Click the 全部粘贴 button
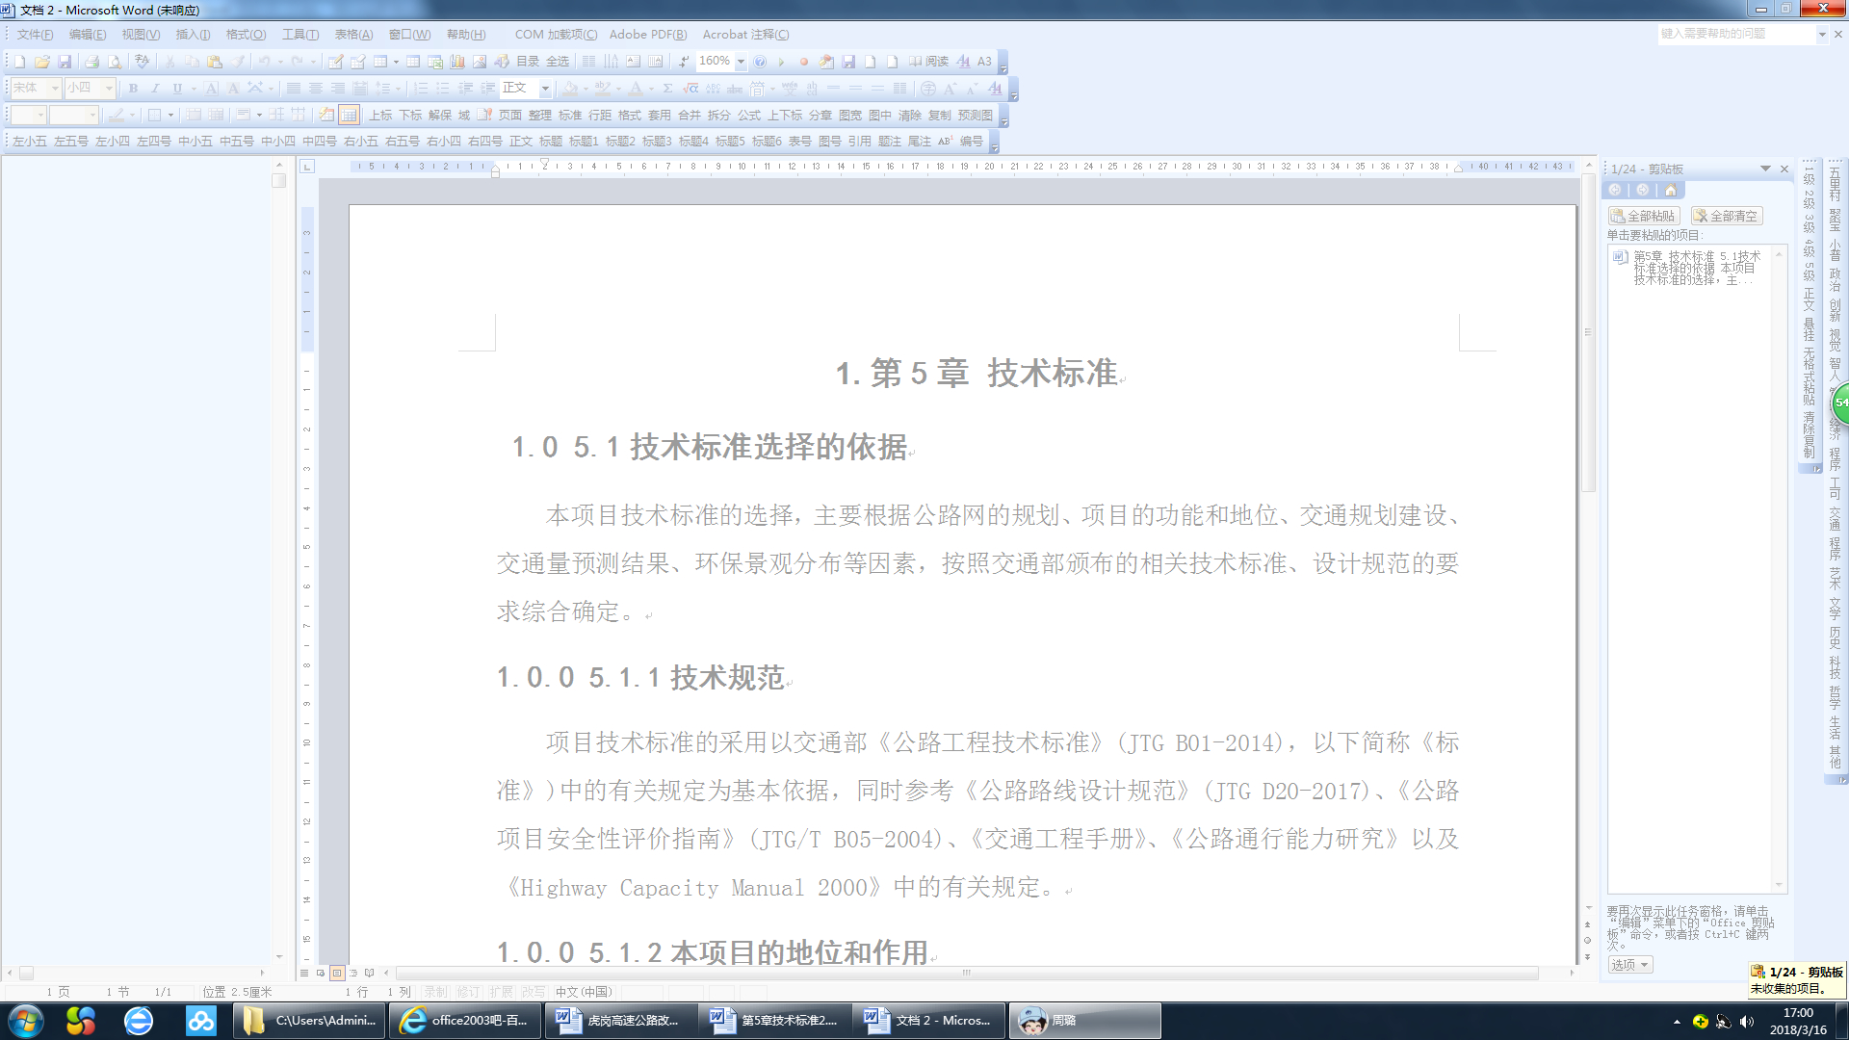 (1644, 216)
